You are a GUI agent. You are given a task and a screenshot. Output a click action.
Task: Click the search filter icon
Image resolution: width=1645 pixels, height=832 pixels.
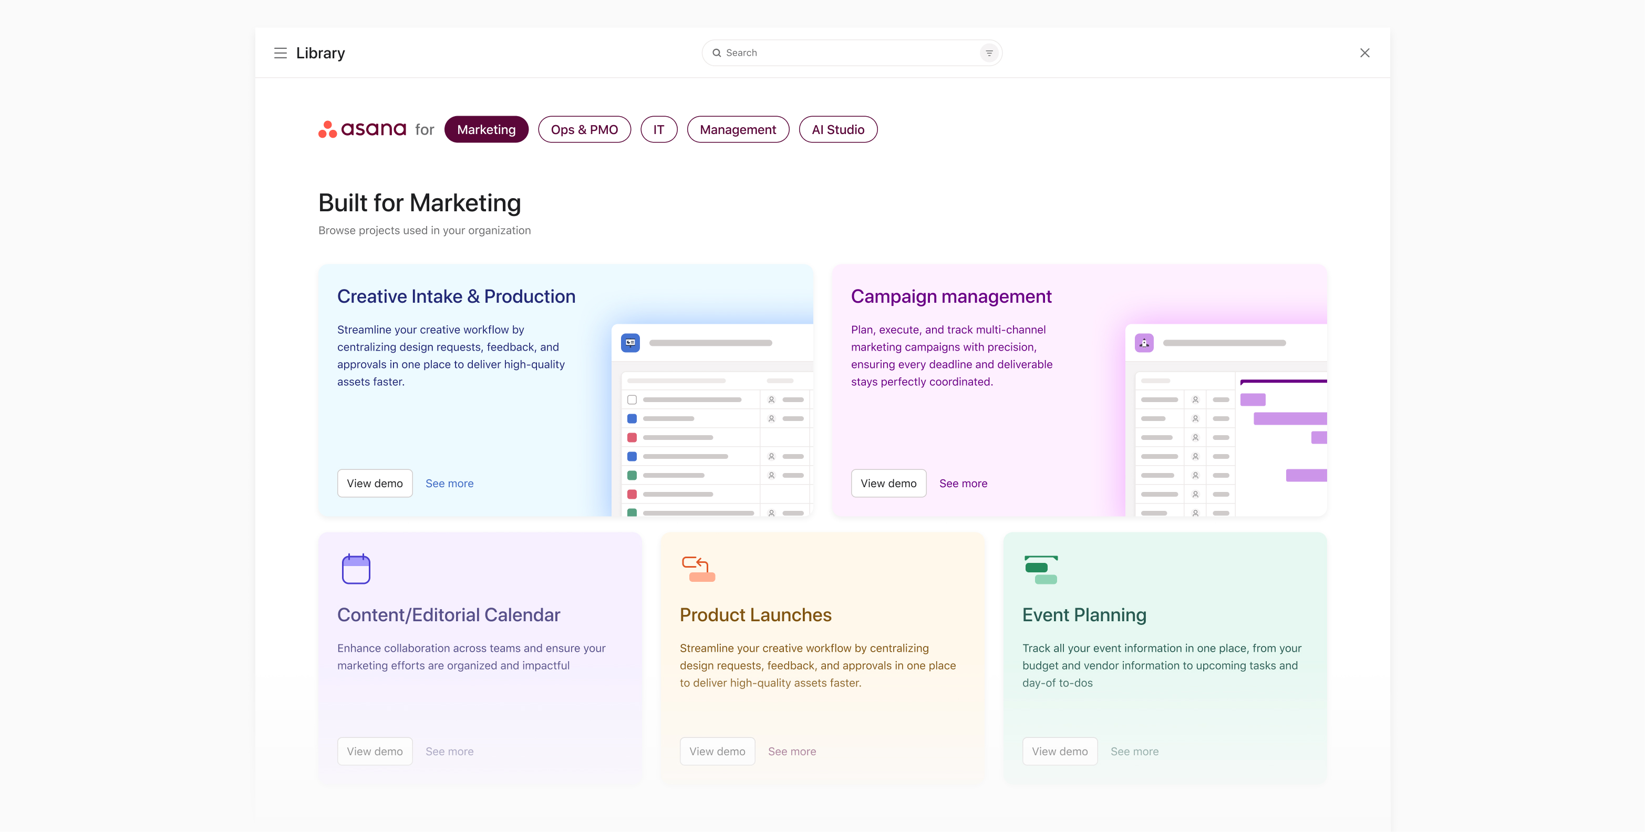(x=989, y=53)
